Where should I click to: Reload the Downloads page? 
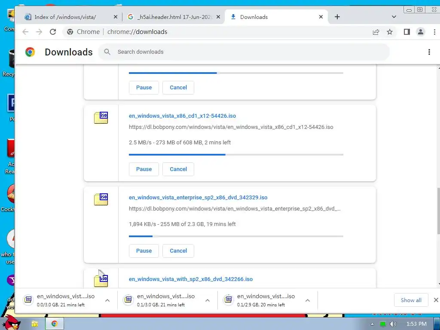tap(53, 32)
